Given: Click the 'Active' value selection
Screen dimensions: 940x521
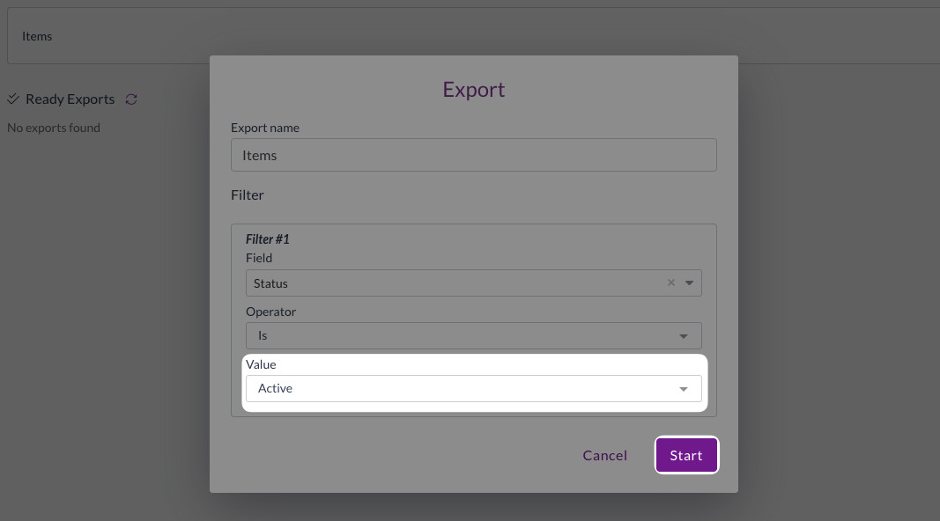Looking at the screenshot, I should [276, 388].
